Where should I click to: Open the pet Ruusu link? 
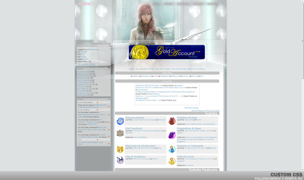[x=83, y=57]
